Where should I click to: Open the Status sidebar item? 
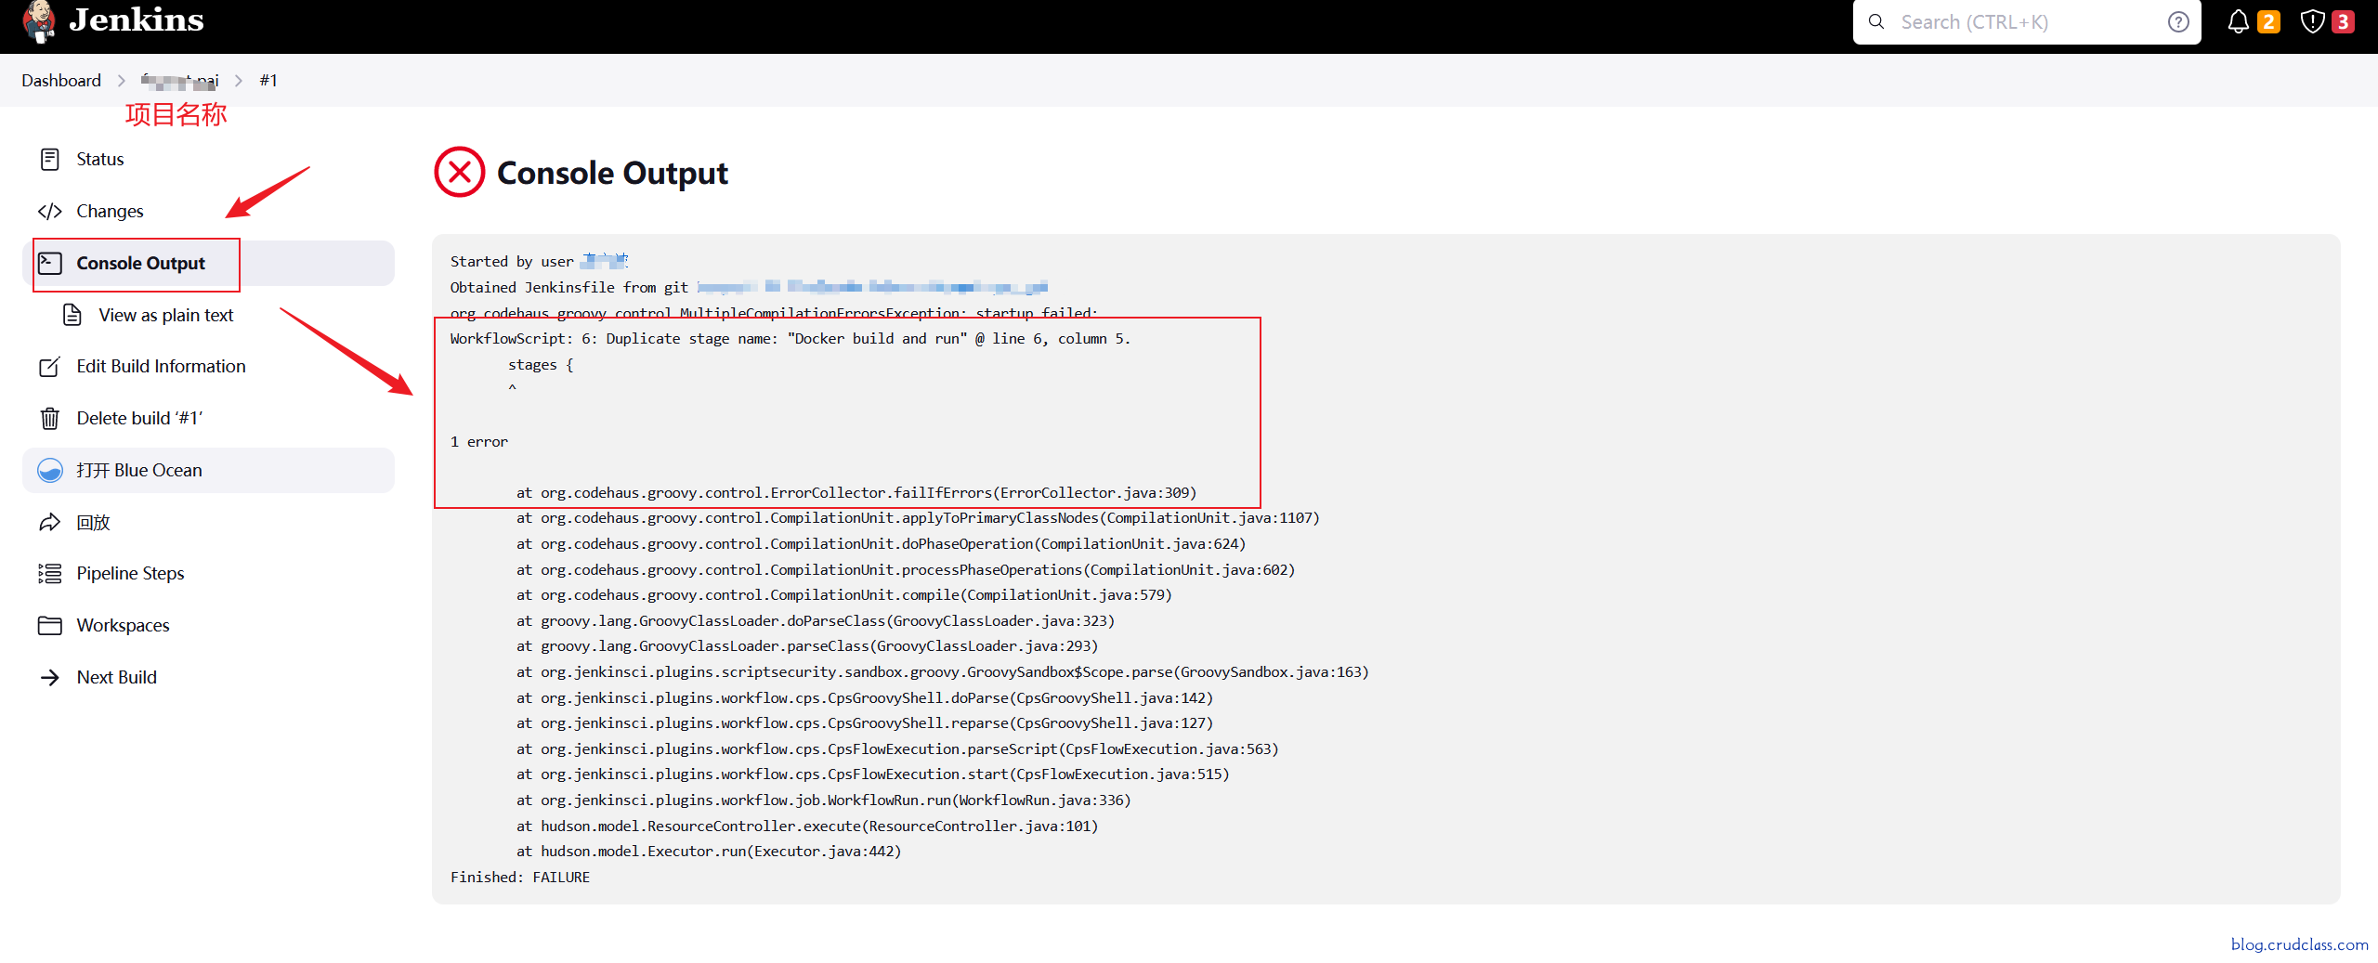click(x=208, y=160)
